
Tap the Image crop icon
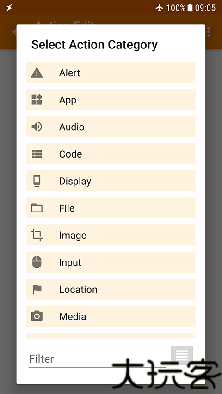pyautogui.click(x=37, y=235)
